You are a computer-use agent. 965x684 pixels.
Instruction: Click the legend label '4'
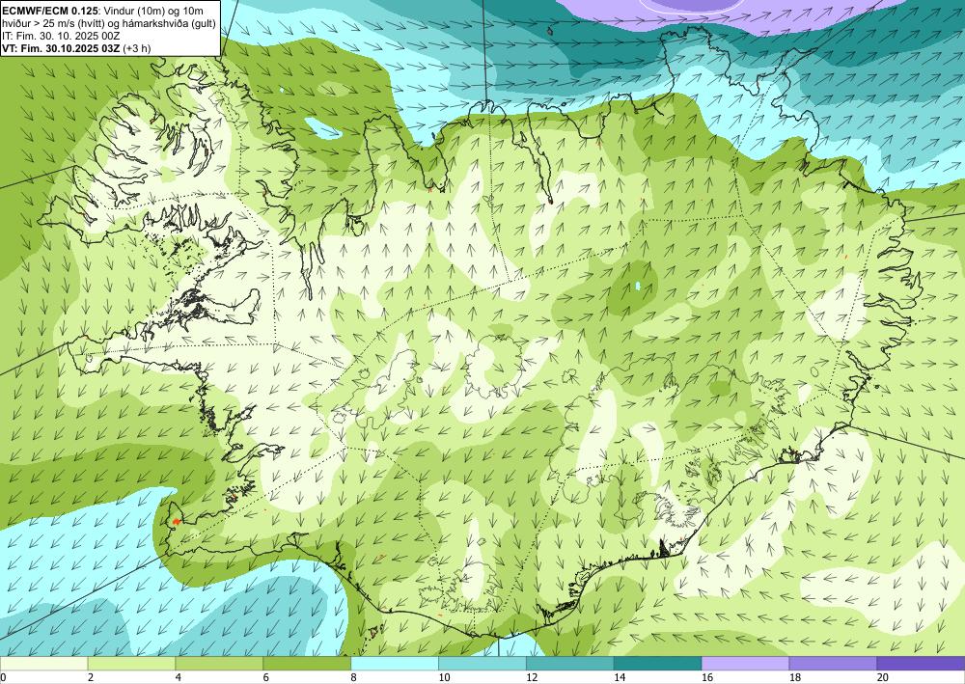tap(178, 677)
